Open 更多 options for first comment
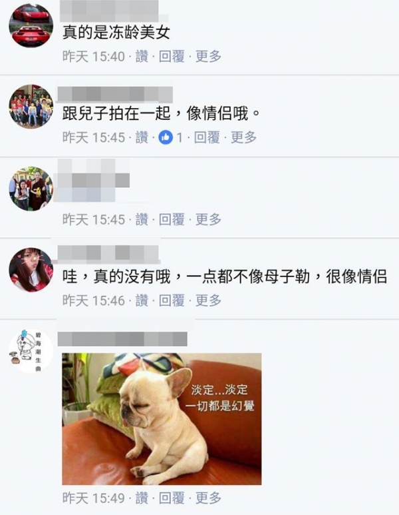Image resolution: width=399 pixels, height=515 pixels. (209, 57)
